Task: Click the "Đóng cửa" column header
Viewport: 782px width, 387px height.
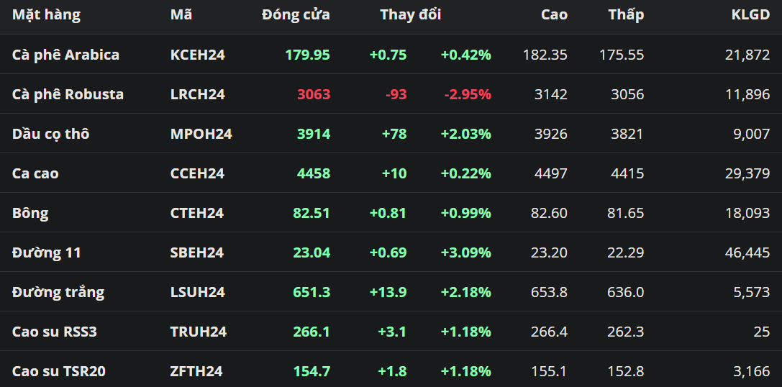Action: pos(296,15)
